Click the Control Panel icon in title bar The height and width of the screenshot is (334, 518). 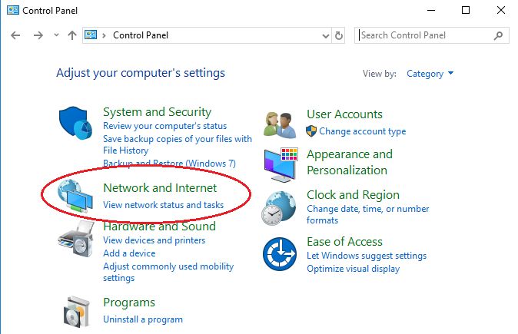click(x=13, y=10)
